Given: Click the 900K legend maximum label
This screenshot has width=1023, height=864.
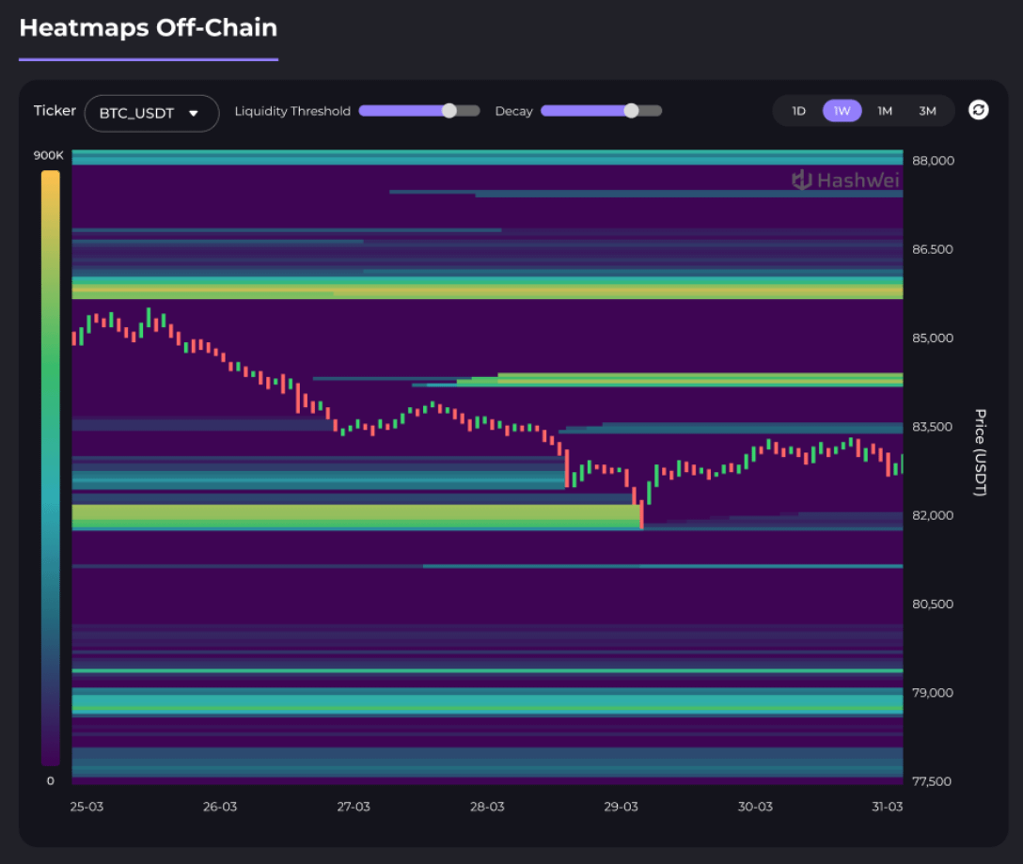Looking at the screenshot, I should pyautogui.click(x=49, y=155).
